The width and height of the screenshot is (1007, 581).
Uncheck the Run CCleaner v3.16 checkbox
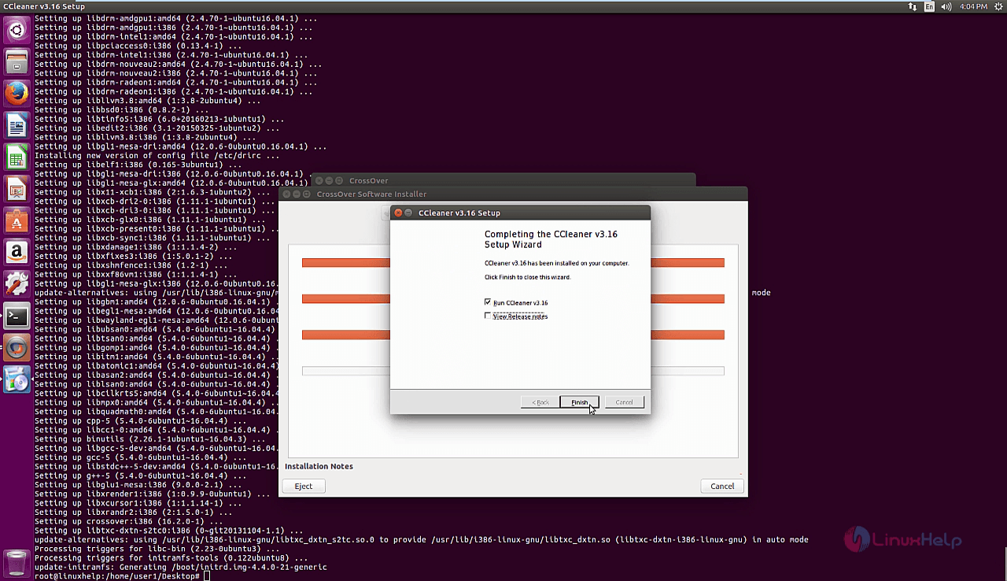coord(489,302)
